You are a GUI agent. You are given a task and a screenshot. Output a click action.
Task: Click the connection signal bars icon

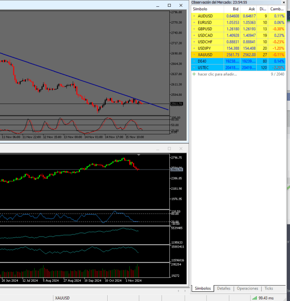[x=254, y=298]
